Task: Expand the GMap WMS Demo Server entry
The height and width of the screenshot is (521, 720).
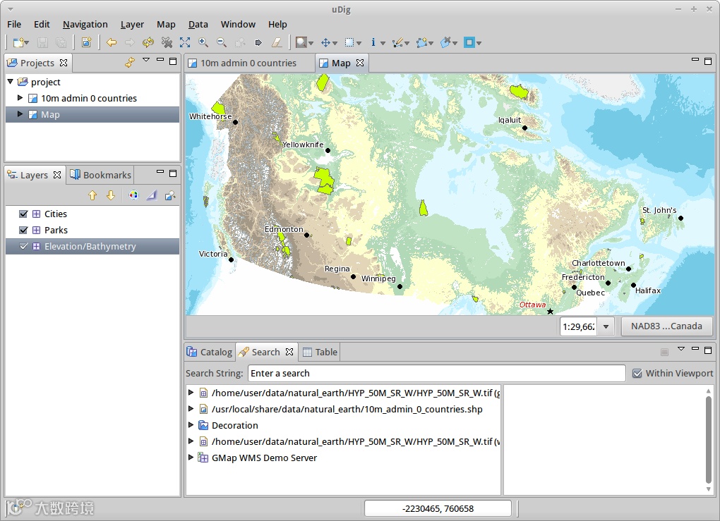Action: (191, 458)
